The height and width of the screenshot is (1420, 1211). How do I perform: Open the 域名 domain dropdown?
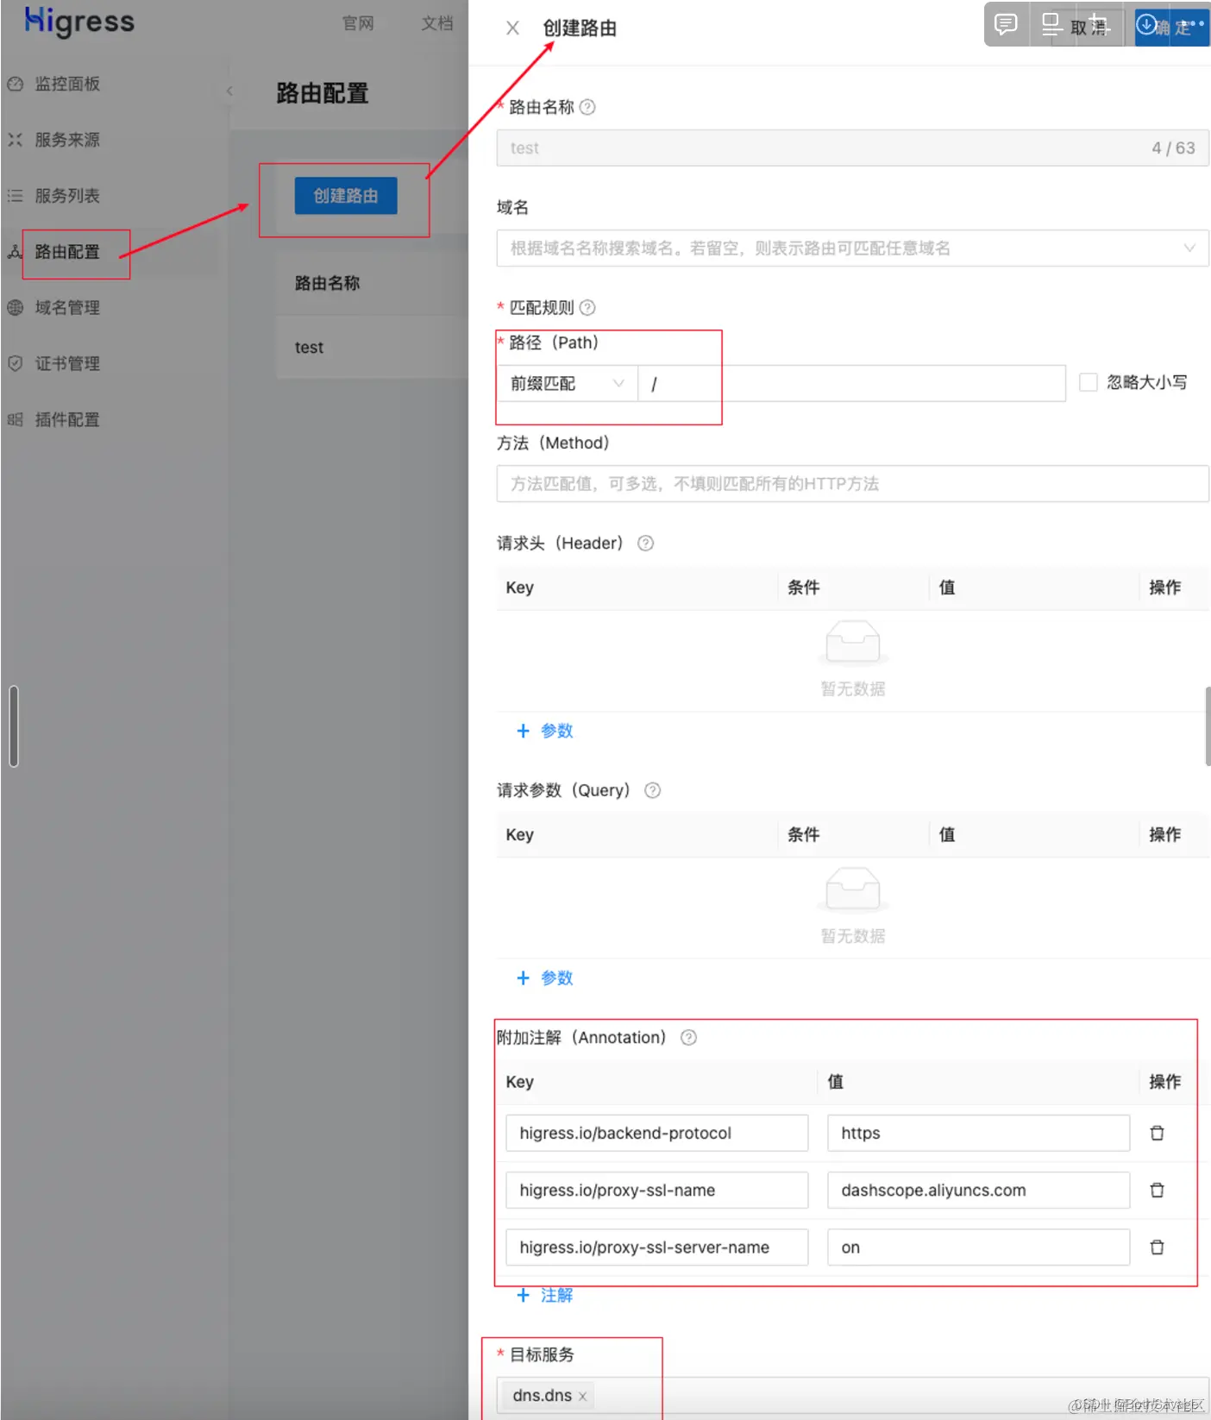[x=852, y=248]
